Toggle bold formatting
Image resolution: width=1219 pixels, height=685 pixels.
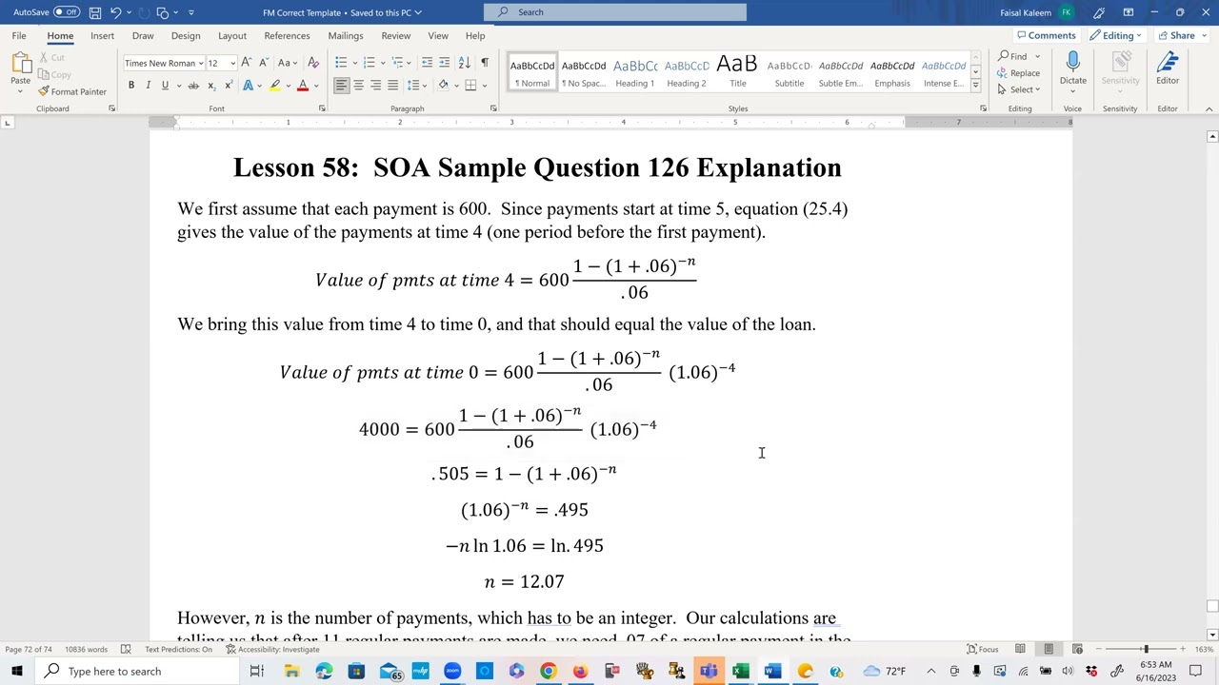[131, 85]
